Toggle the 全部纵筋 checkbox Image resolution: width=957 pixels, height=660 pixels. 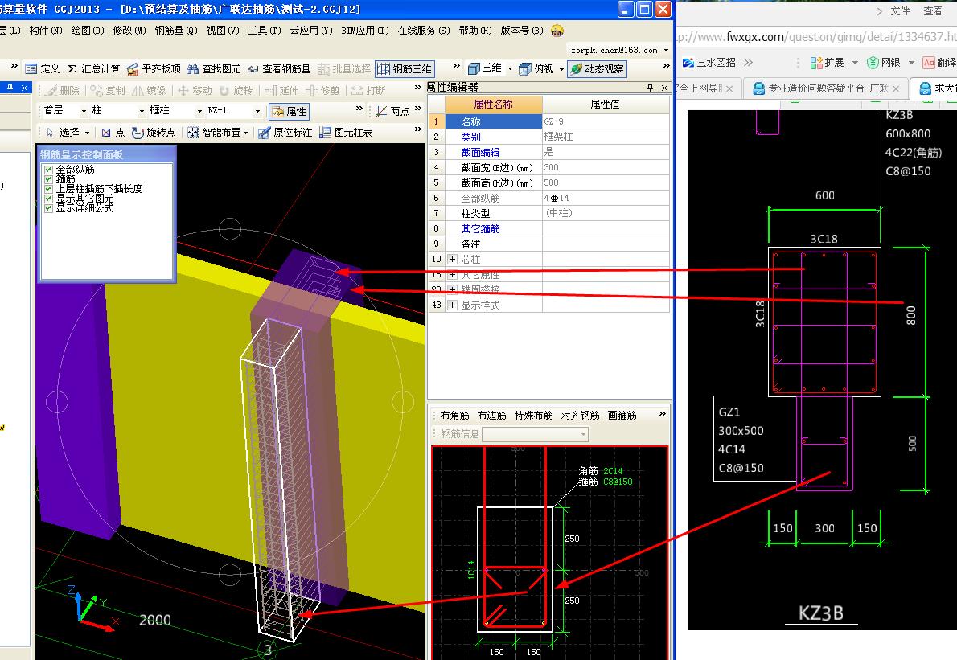[x=48, y=169]
